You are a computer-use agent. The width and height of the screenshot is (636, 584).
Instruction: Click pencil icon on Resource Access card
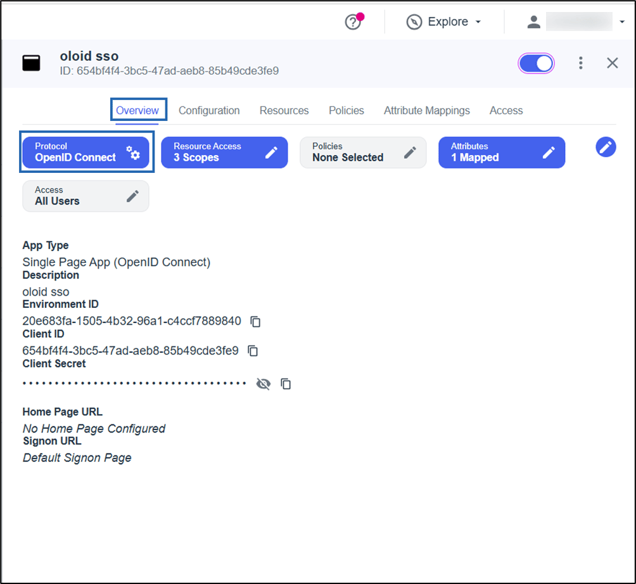point(271,153)
